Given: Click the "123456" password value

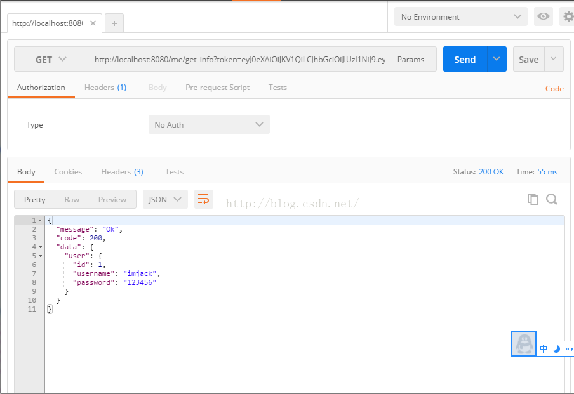Looking at the screenshot, I should point(140,282).
